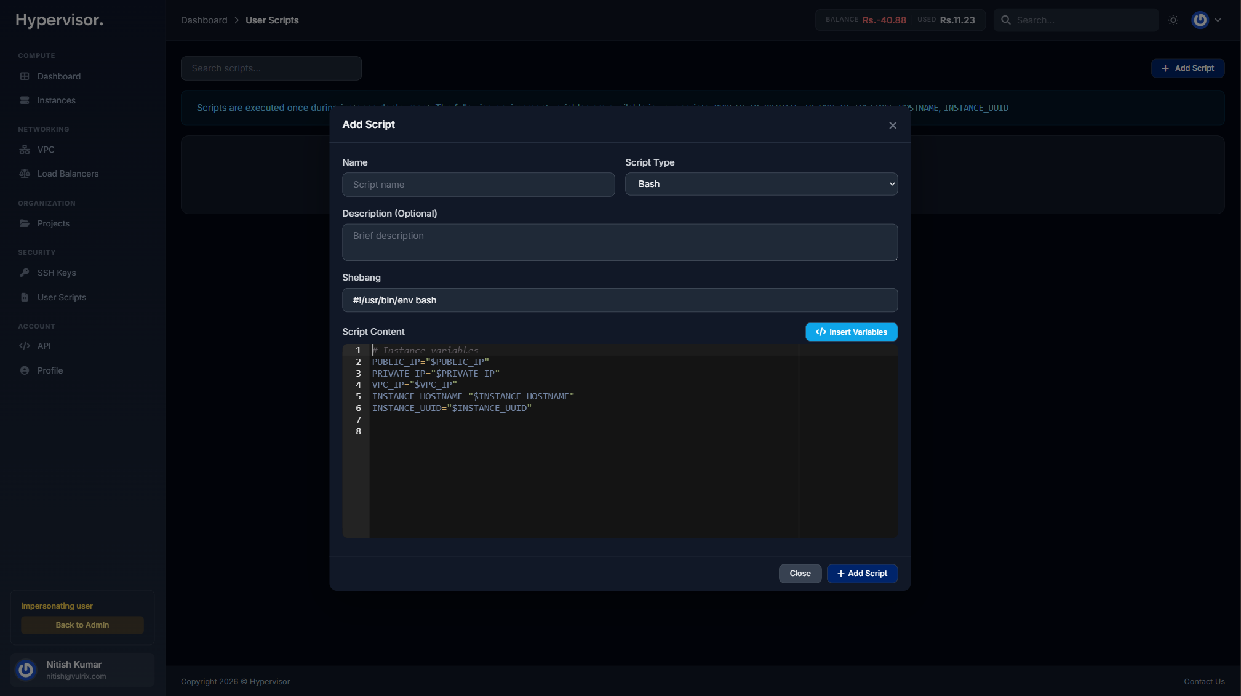
Task: Click Insert Variables above the script editor
Action: pos(850,332)
